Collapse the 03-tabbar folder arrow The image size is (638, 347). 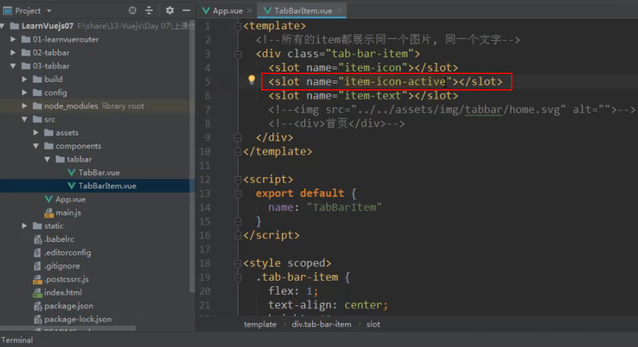[13, 66]
